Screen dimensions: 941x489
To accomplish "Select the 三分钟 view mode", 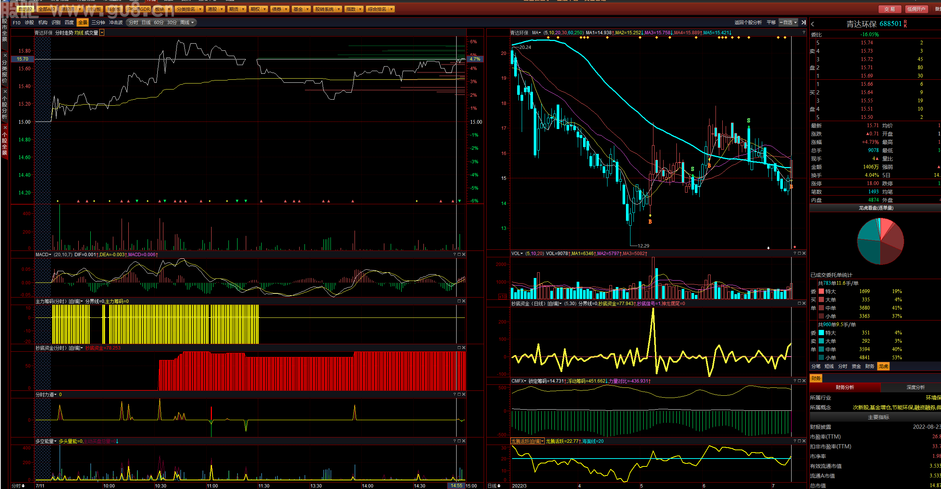I will (x=98, y=23).
